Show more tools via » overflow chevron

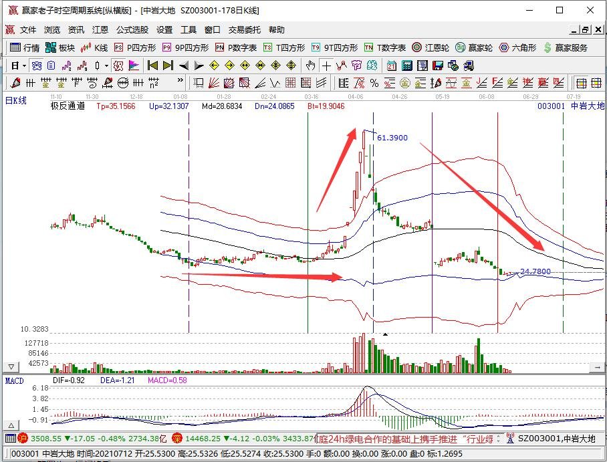180,80
